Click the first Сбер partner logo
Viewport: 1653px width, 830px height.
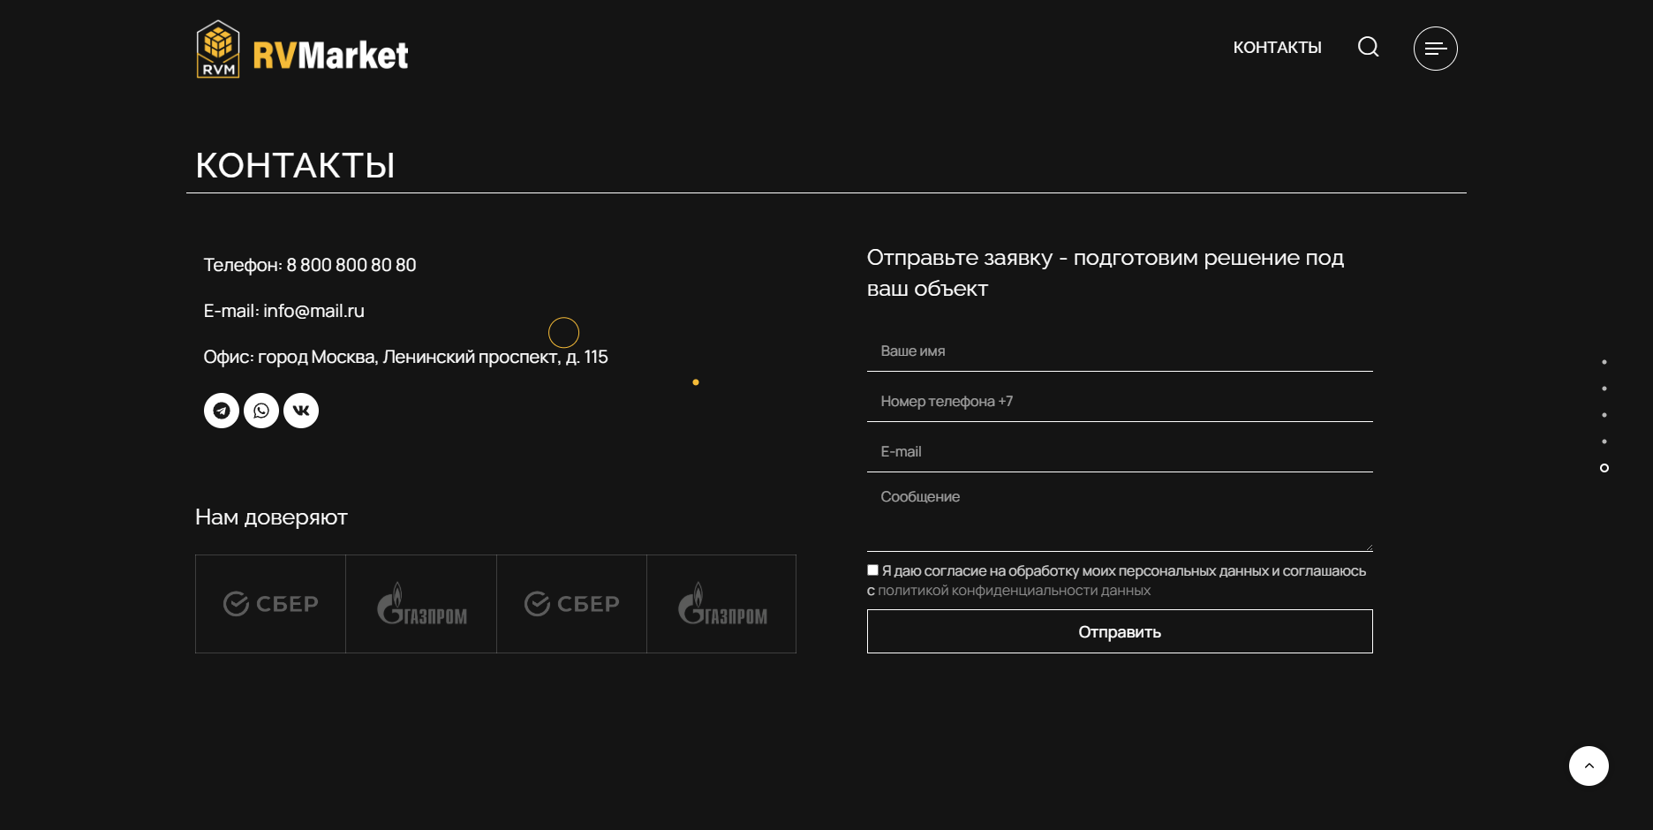point(270,604)
